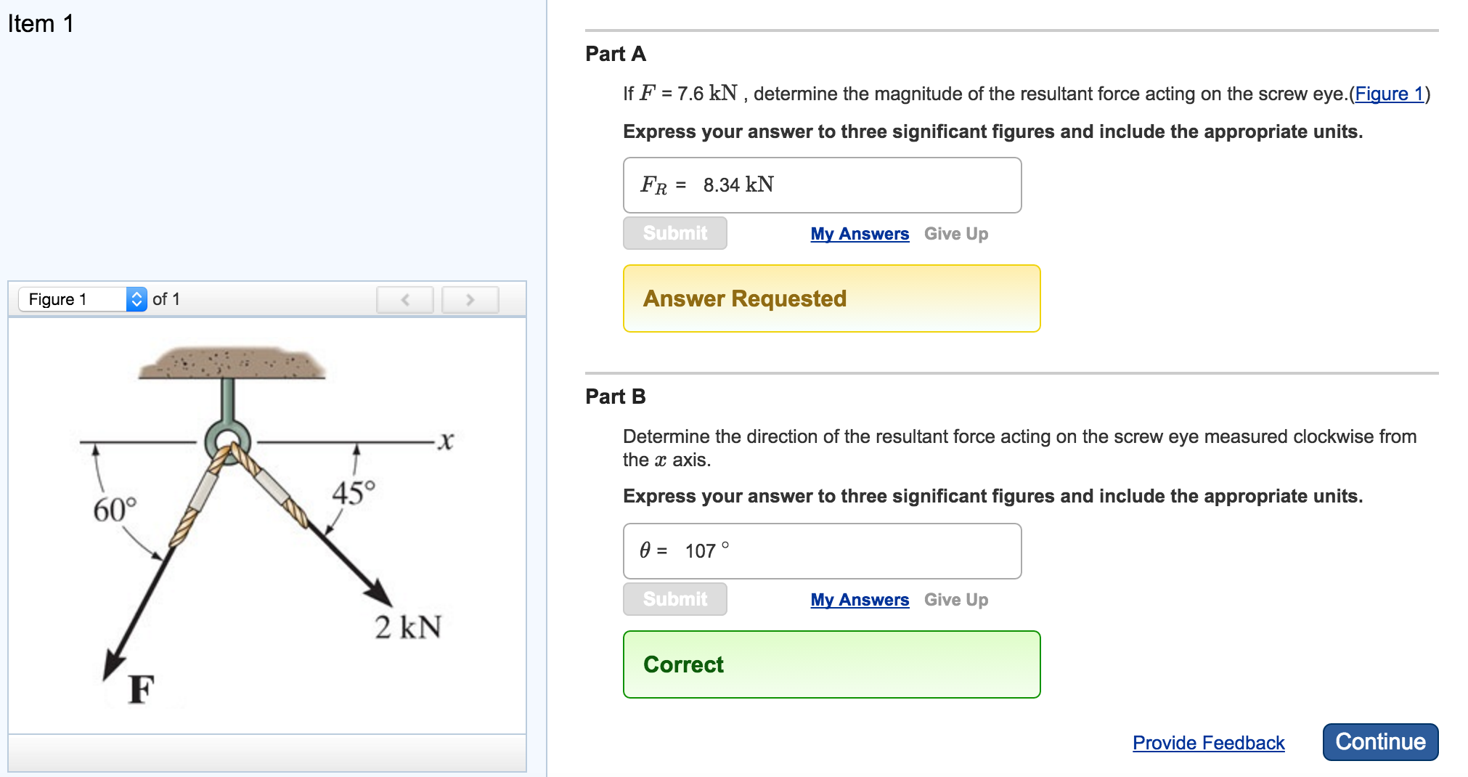Click the previous figure navigation arrow
Screen dimensions: 1468x777
(x=405, y=298)
